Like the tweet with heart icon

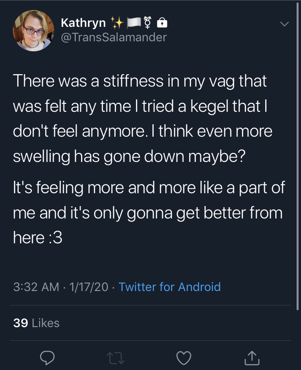(x=184, y=358)
